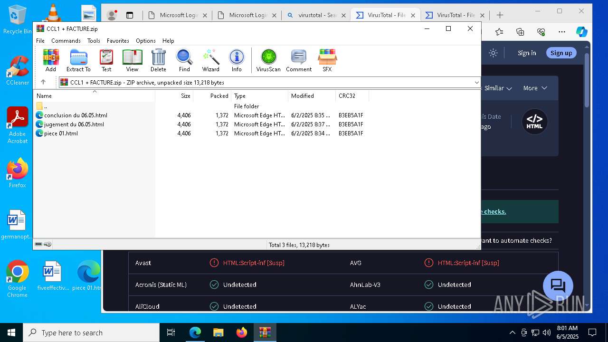The image size is (608, 342).
Task: Click Edge profile avatar icon
Action: [112, 15]
